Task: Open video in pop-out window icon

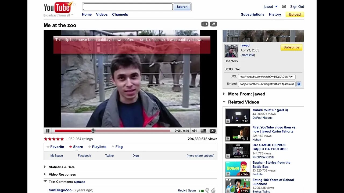Action: (x=213, y=24)
